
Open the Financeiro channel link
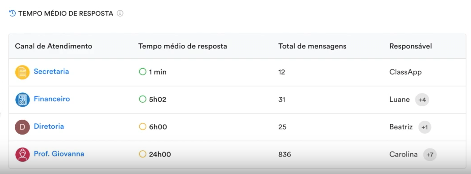point(52,99)
